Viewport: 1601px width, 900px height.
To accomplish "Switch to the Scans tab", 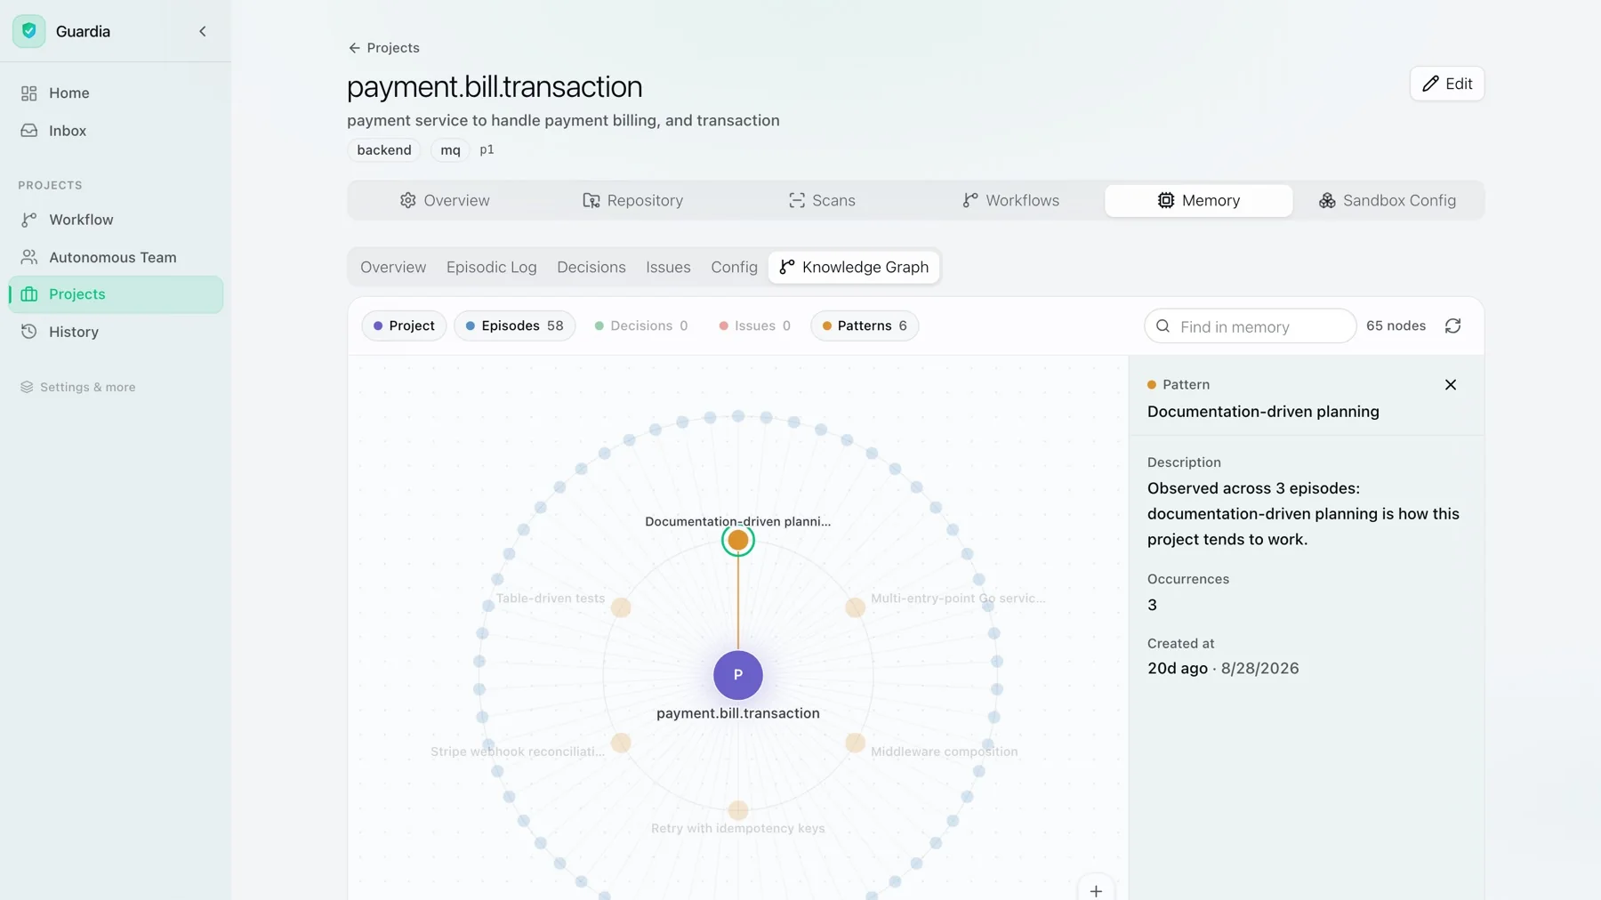I will [x=822, y=200].
